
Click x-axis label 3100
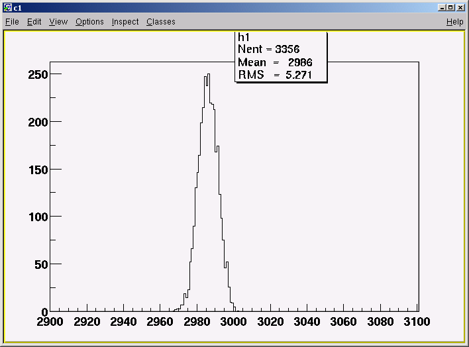[x=417, y=322]
